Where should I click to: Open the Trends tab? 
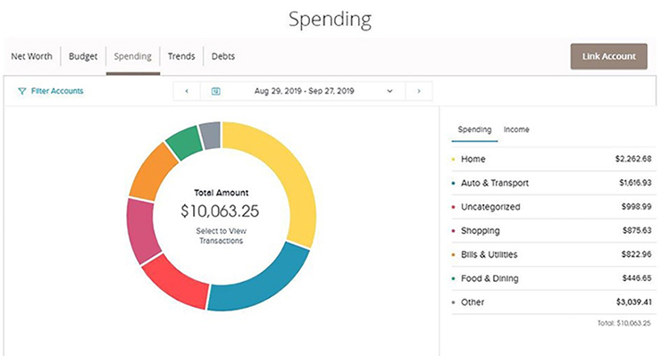pos(181,56)
